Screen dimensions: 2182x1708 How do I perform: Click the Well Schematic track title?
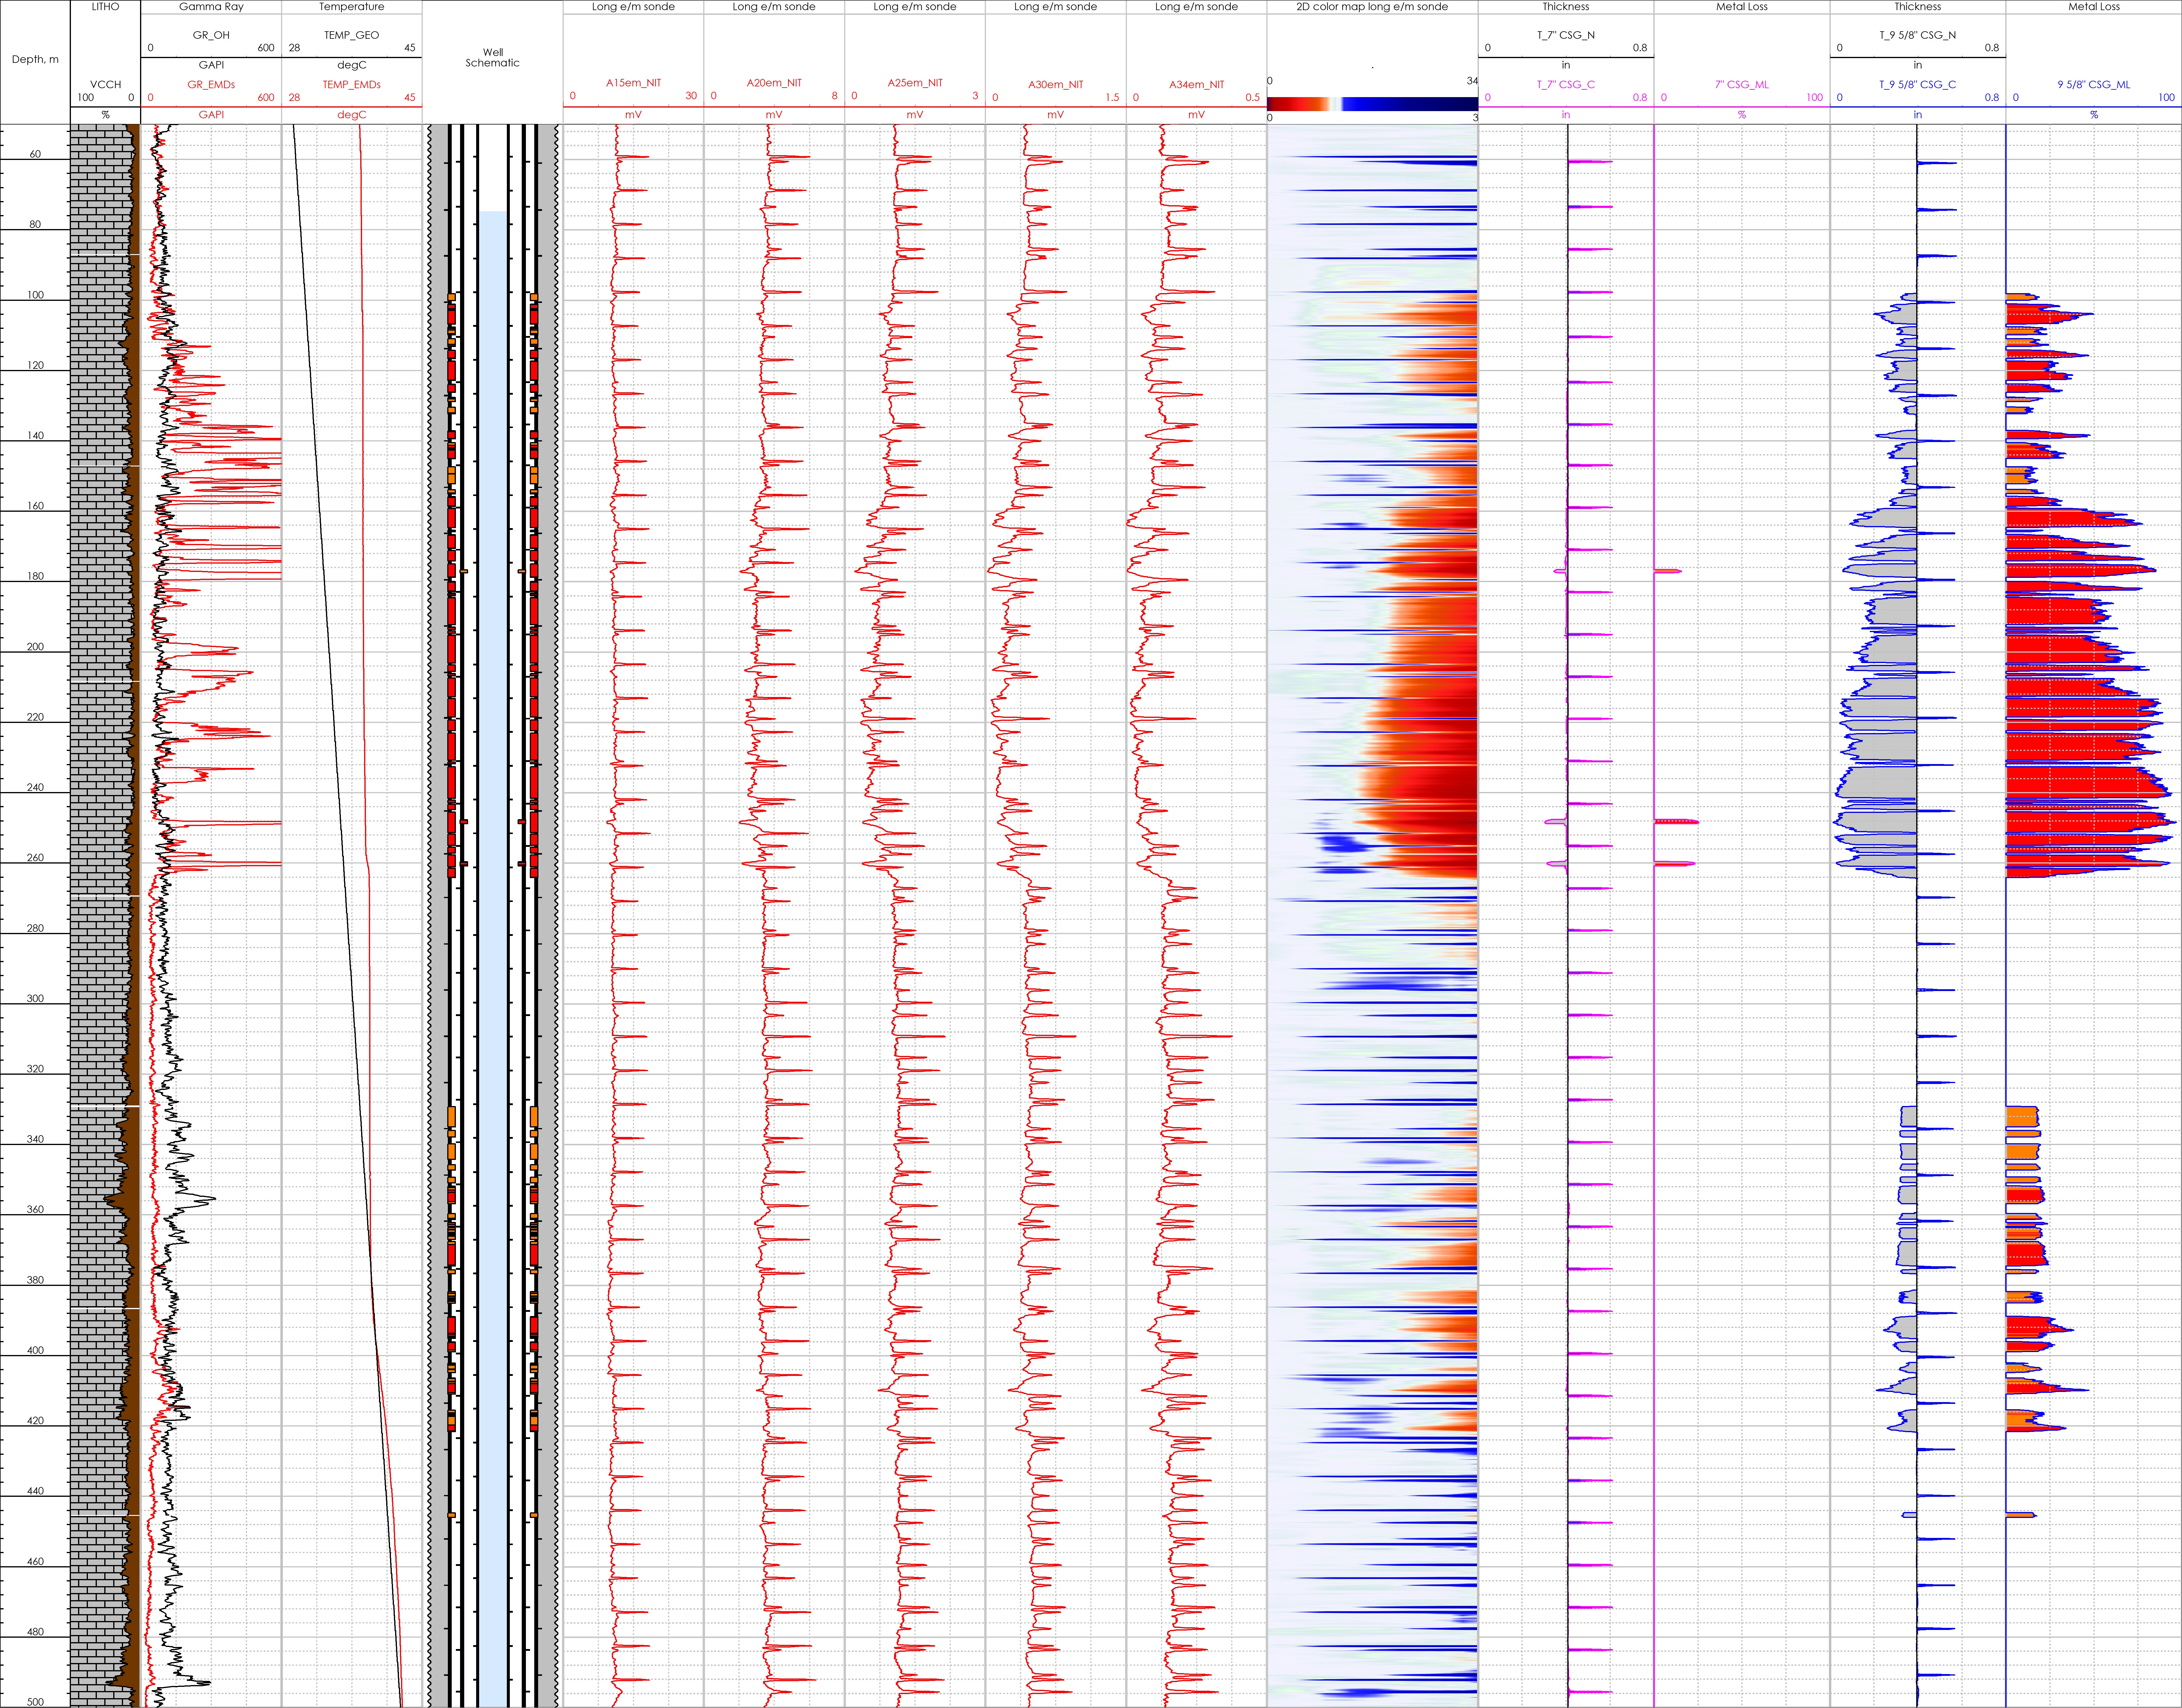pyautogui.click(x=492, y=57)
